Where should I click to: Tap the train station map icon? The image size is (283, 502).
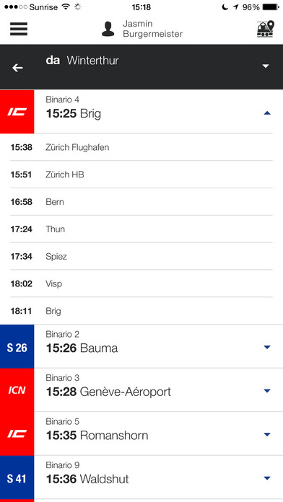click(266, 29)
